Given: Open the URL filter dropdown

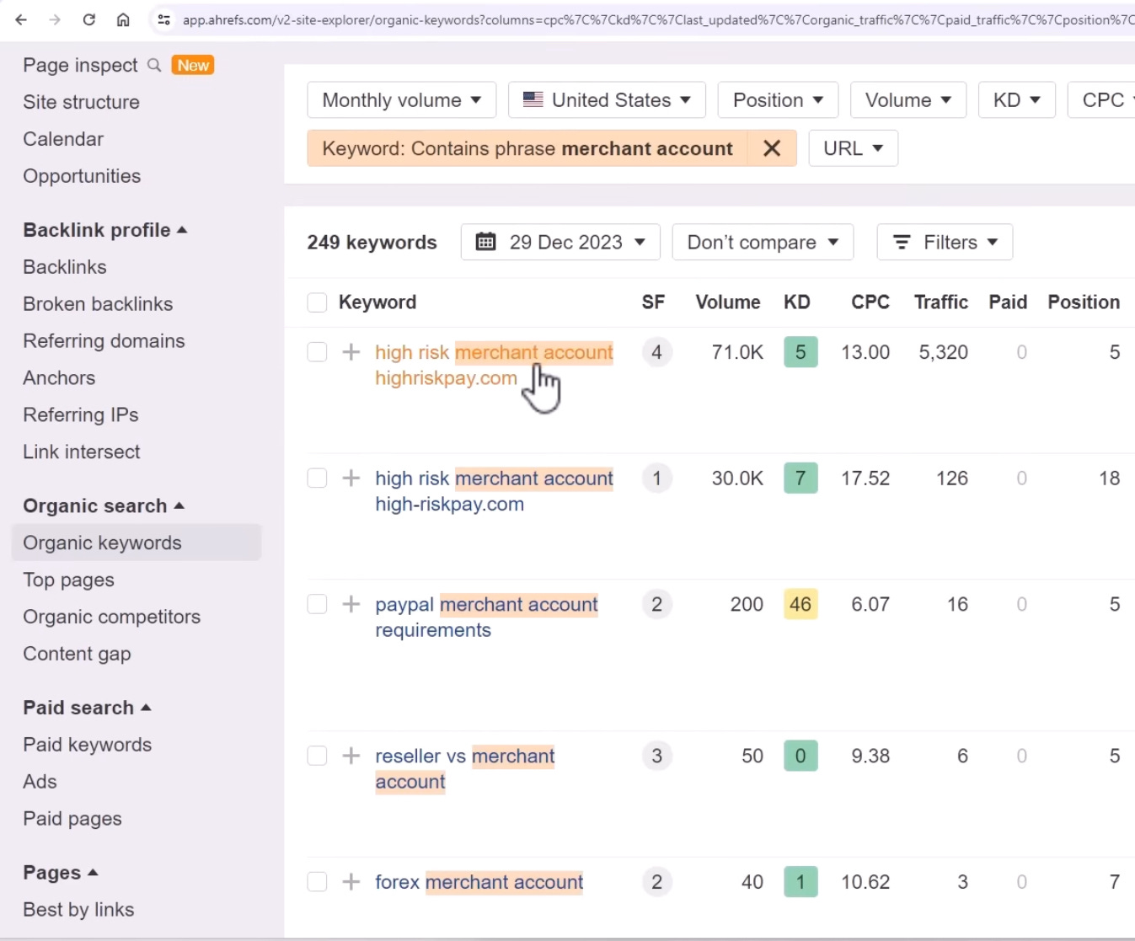Looking at the screenshot, I should click(x=854, y=148).
